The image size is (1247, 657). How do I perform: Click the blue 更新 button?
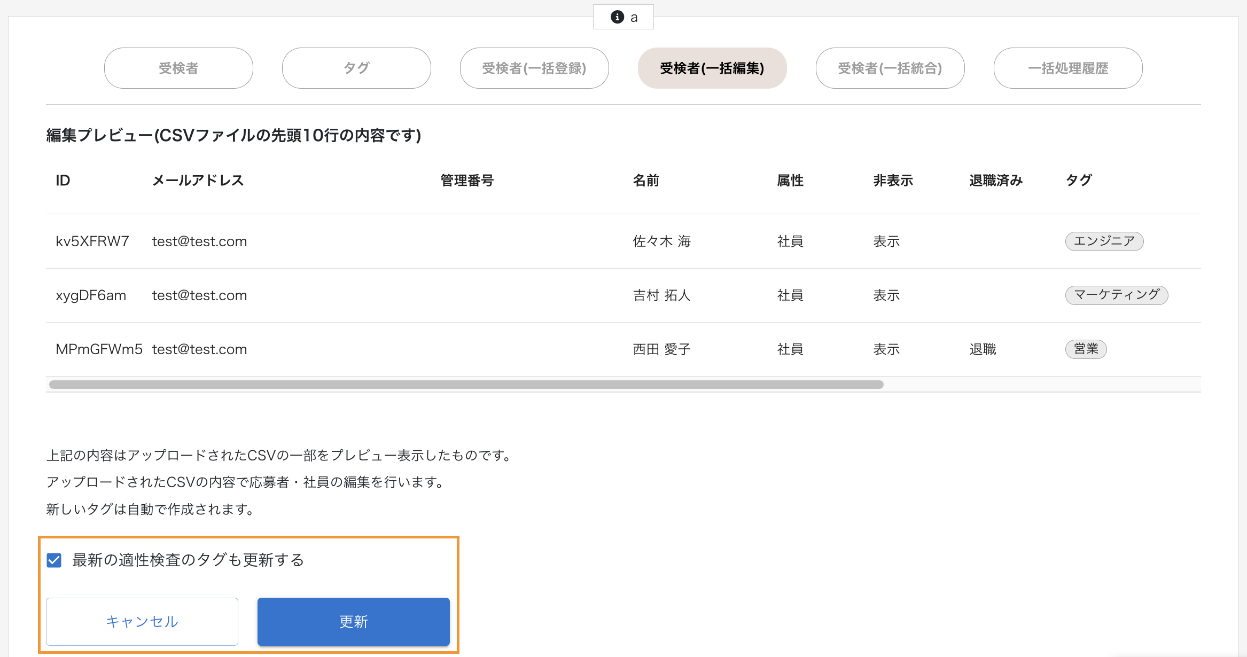(x=353, y=622)
